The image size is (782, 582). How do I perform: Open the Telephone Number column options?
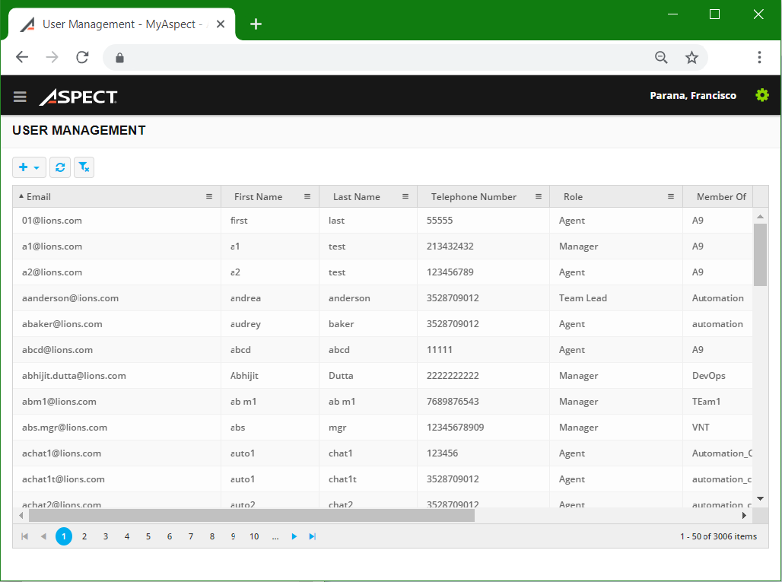point(540,196)
